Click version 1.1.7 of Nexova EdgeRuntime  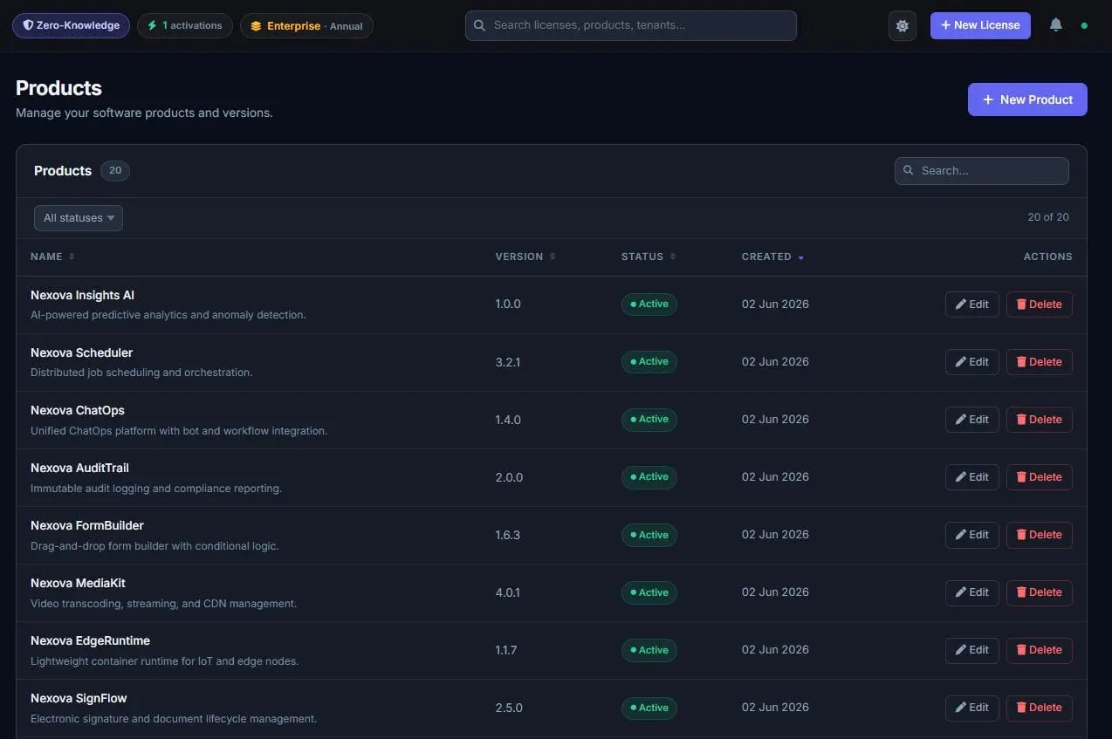click(x=506, y=650)
